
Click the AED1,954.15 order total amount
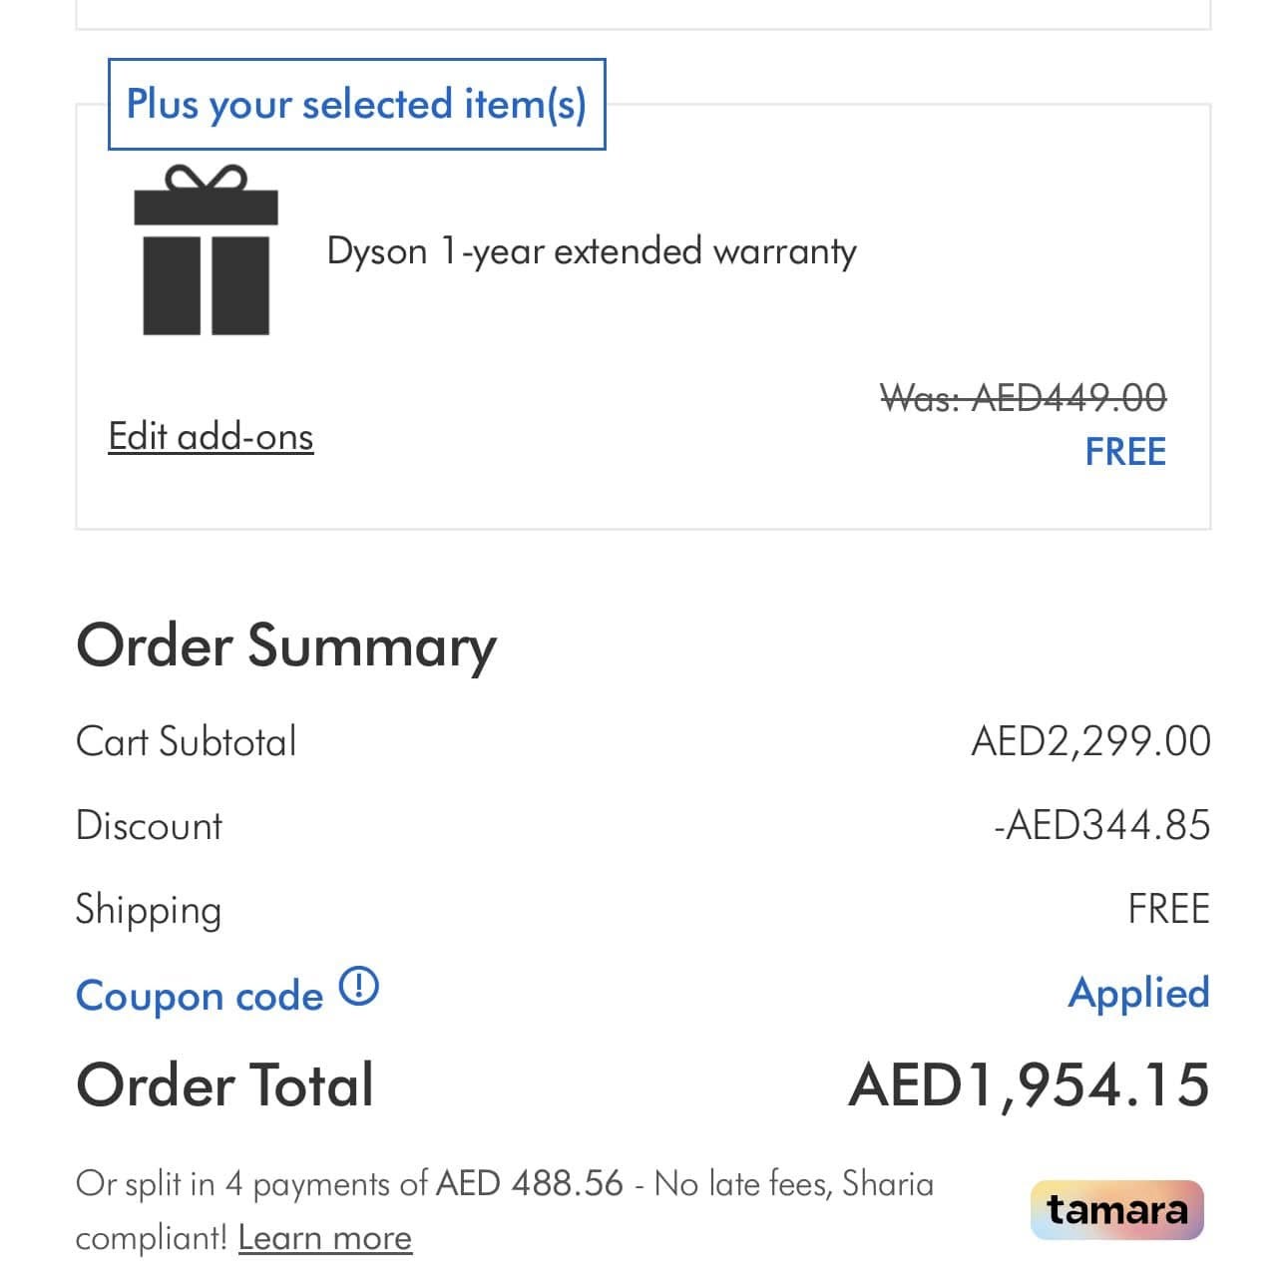(1029, 1085)
